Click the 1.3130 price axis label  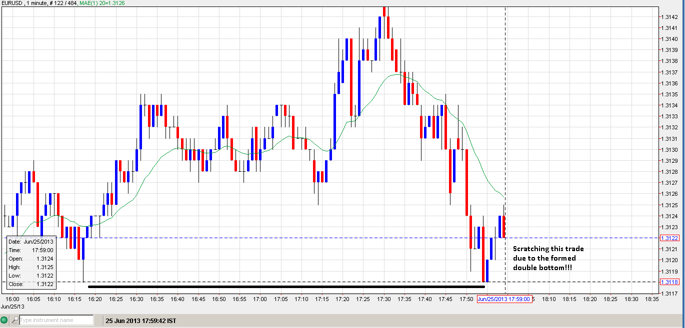pos(670,150)
